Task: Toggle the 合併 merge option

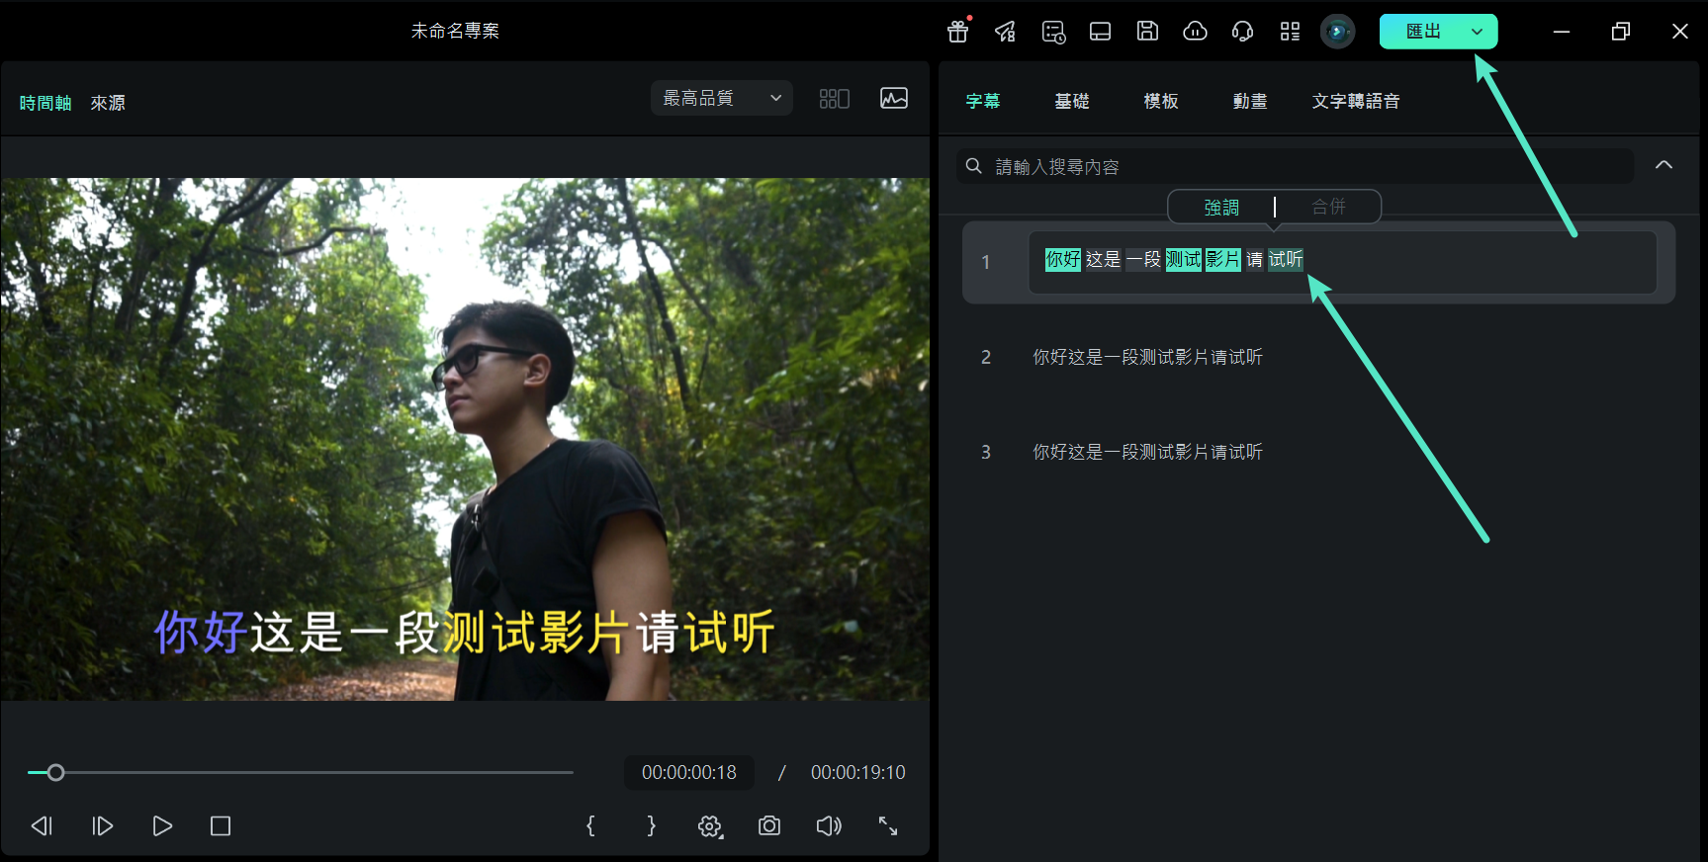Action: tap(1328, 208)
